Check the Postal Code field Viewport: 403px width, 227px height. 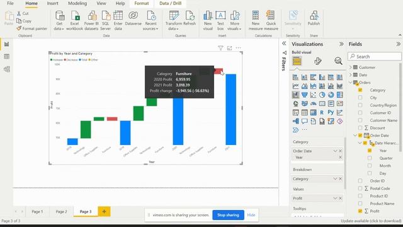(360, 189)
